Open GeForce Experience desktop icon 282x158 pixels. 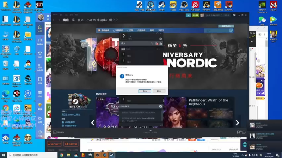pyautogui.click(x=262, y=7)
